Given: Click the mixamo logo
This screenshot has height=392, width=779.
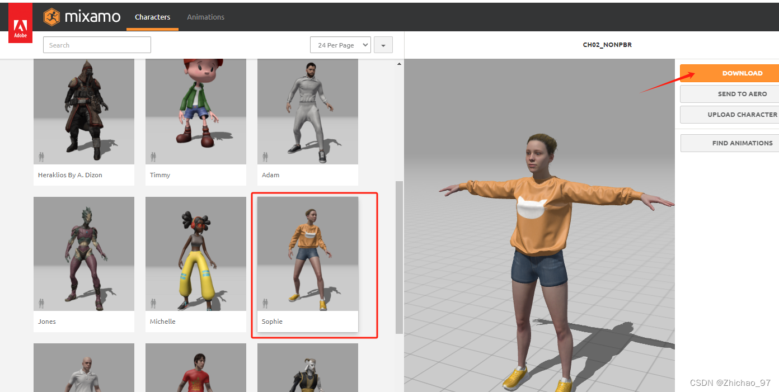Looking at the screenshot, I should (82, 17).
